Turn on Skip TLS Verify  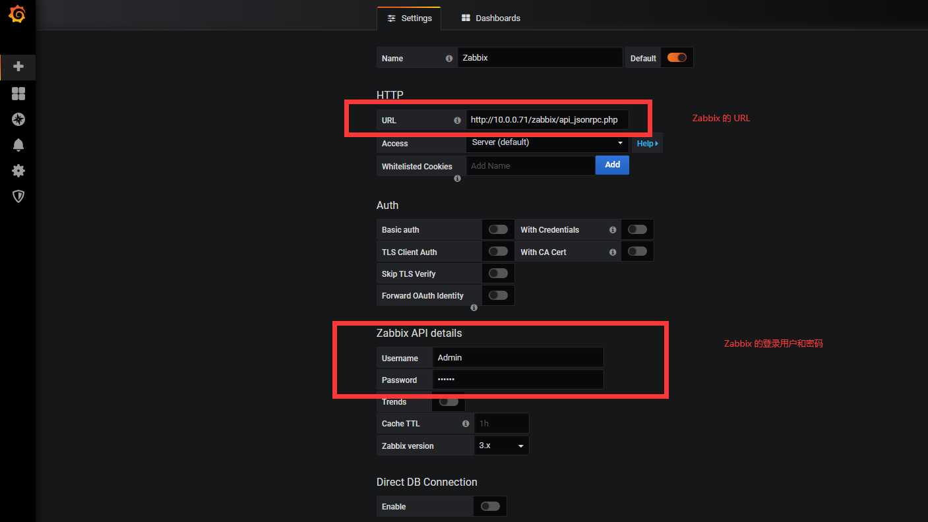point(498,274)
